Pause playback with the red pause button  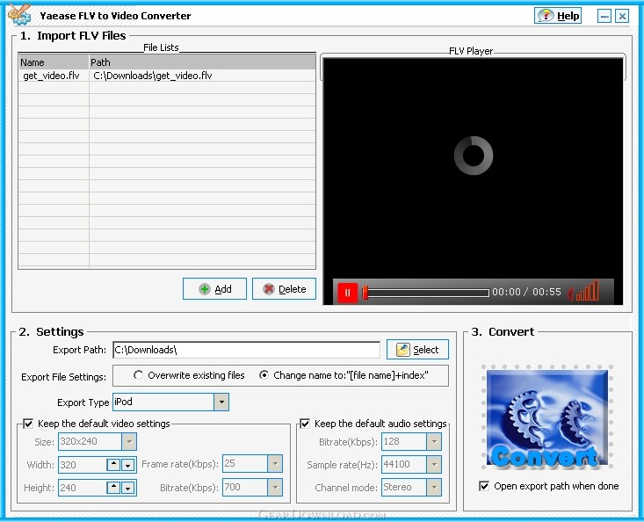347,293
